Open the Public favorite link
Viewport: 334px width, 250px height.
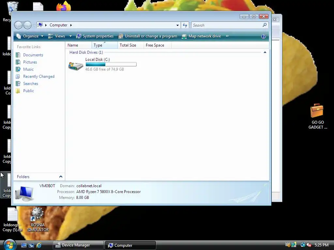(x=29, y=91)
